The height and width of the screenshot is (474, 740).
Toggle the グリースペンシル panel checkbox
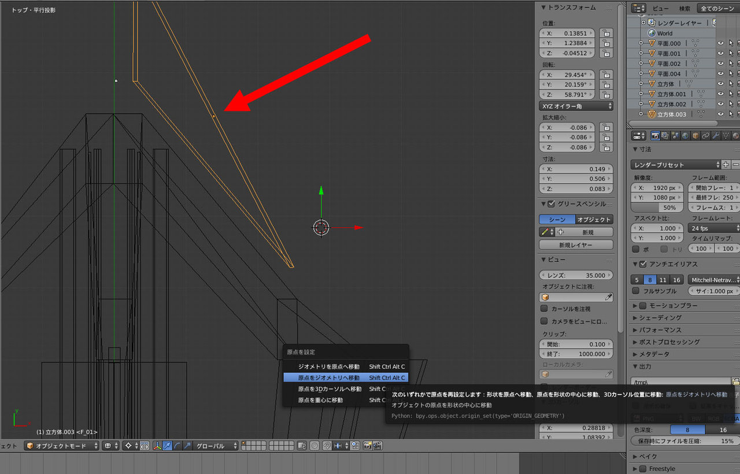tap(551, 204)
